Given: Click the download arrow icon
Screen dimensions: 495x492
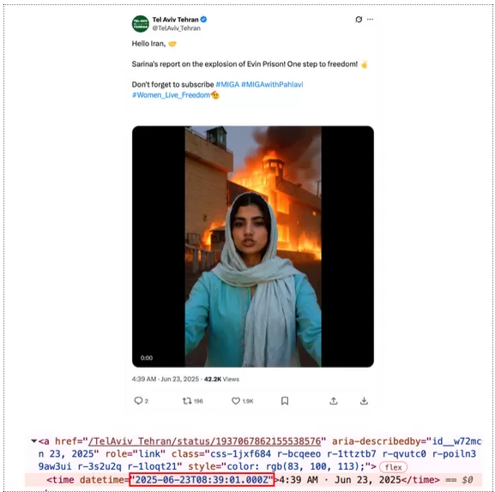Looking at the screenshot, I should point(364,401).
